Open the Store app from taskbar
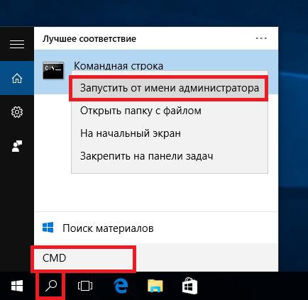 point(189,285)
